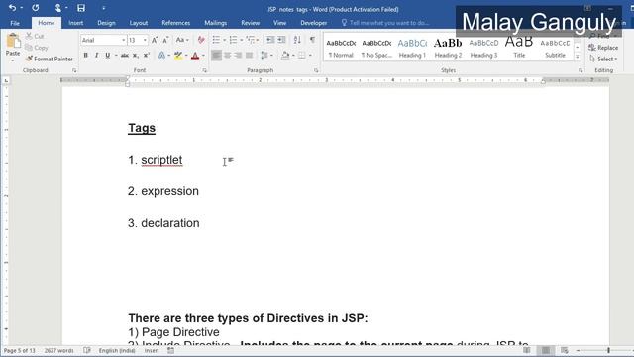Apply text highlight color
Viewport: 634px width, 357px height.
pyautogui.click(x=178, y=56)
